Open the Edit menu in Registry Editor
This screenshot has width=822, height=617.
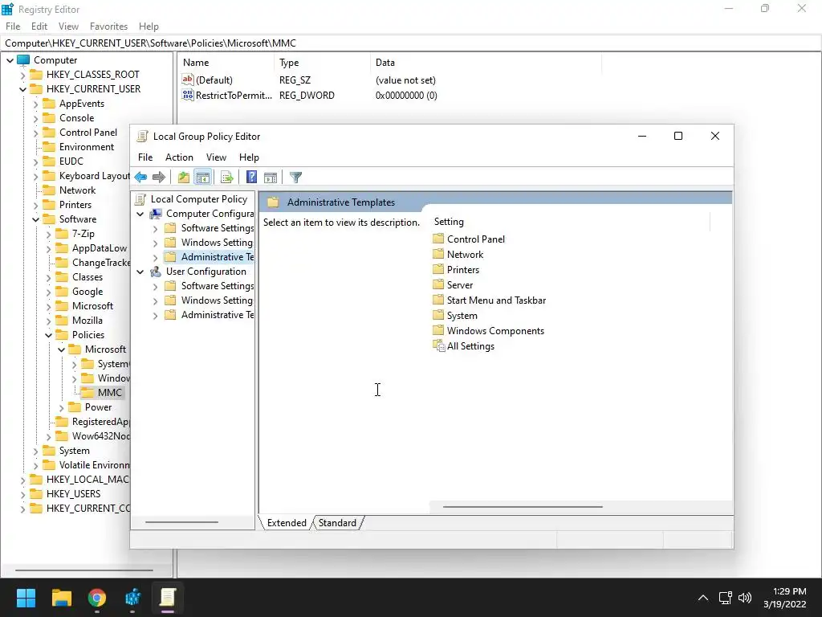(39, 27)
